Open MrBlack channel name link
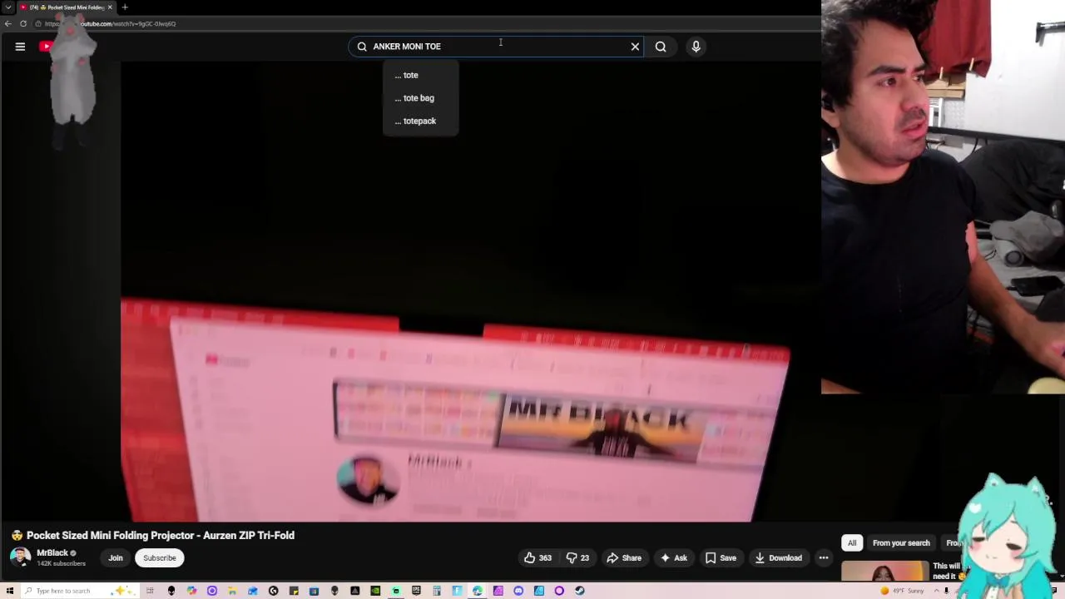Image resolution: width=1065 pixels, height=599 pixels. tap(52, 553)
